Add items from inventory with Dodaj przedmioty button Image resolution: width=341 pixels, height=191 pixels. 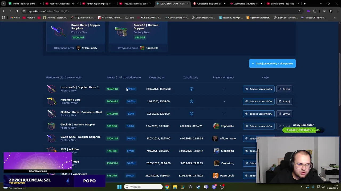click(272, 63)
